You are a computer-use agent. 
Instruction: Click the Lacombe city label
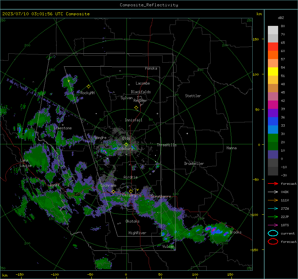coord(143,83)
